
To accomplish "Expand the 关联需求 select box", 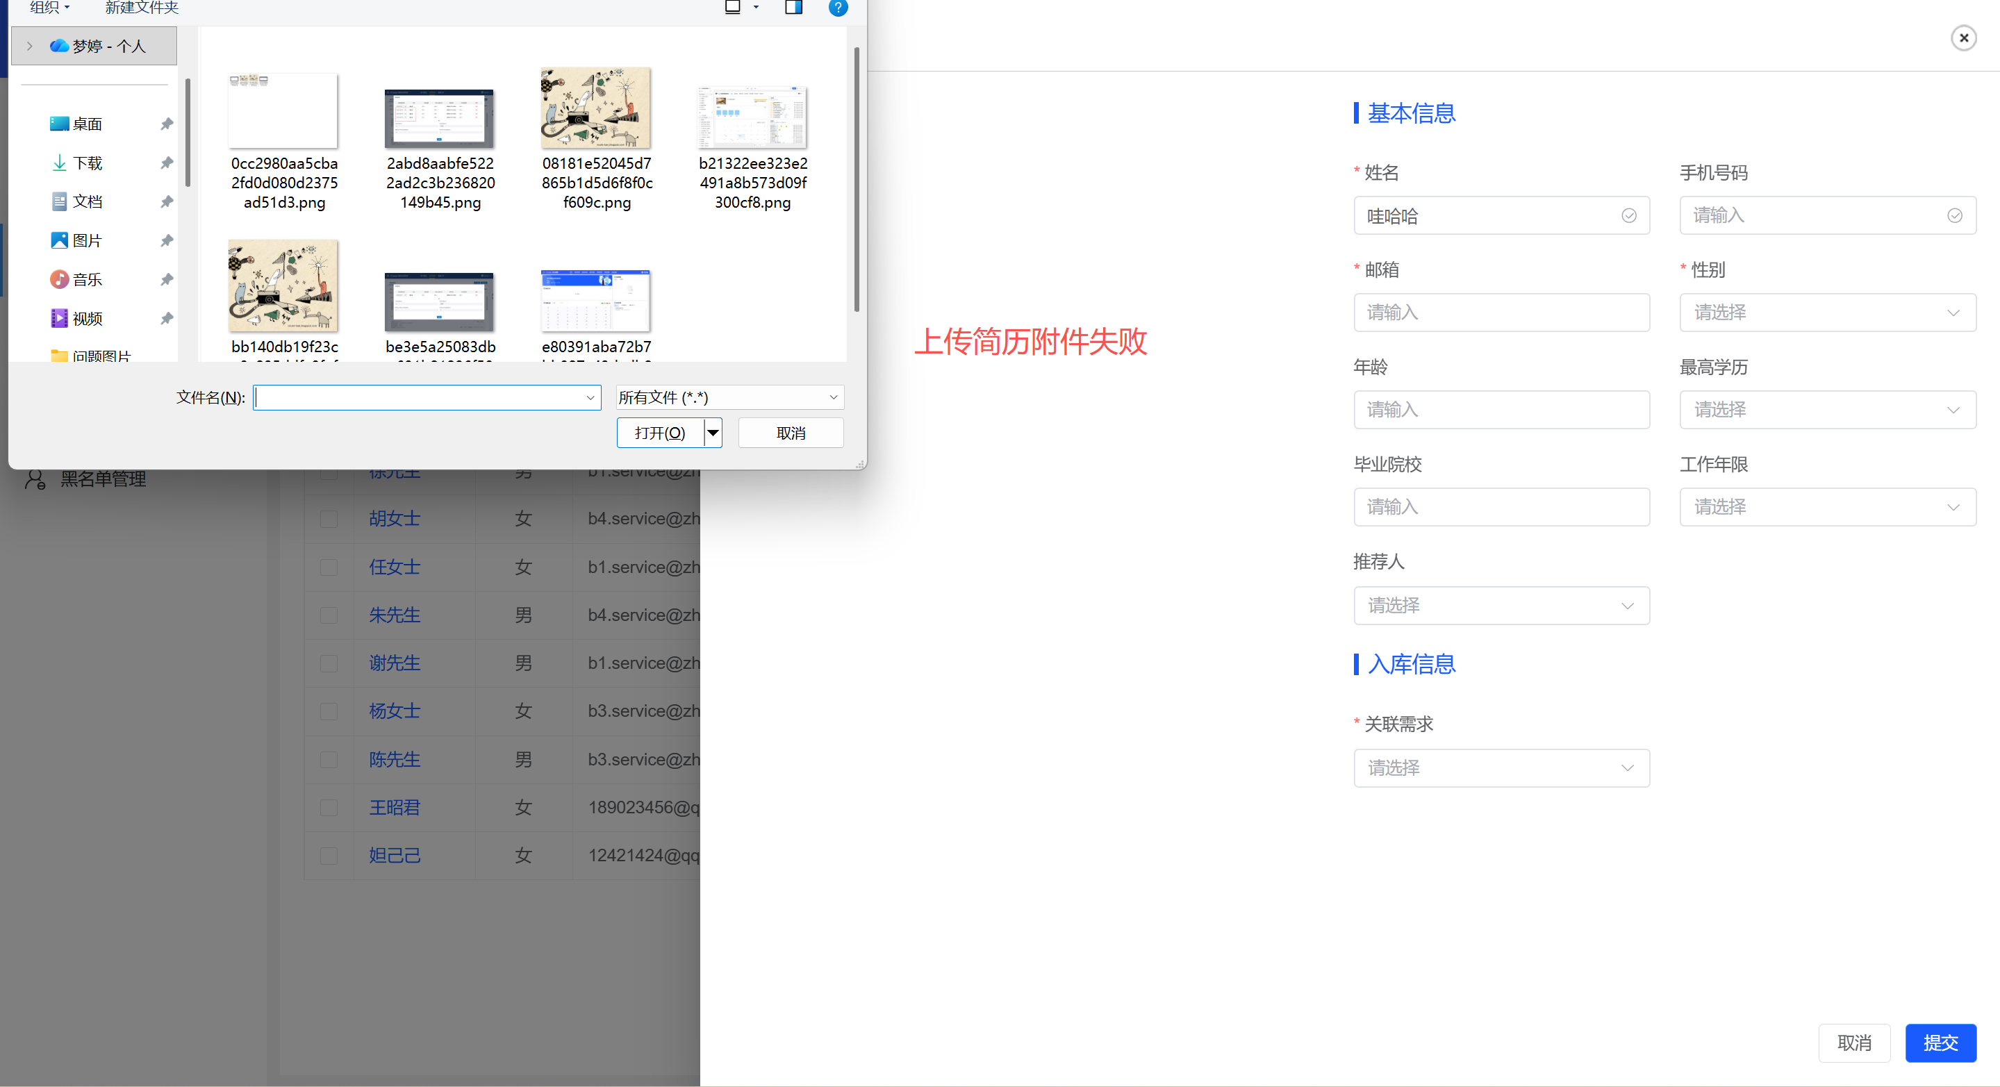I will pyautogui.click(x=1501, y=768).
